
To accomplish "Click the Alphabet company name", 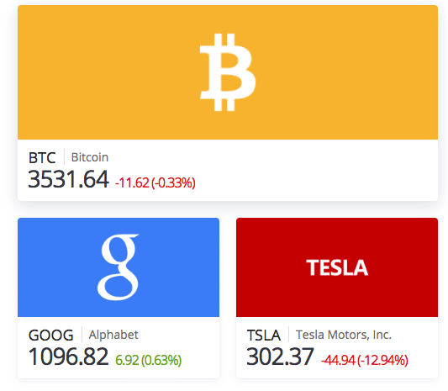I will (113, 335).
